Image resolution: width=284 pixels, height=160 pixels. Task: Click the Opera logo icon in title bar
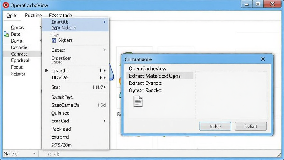tap(6, 5)
